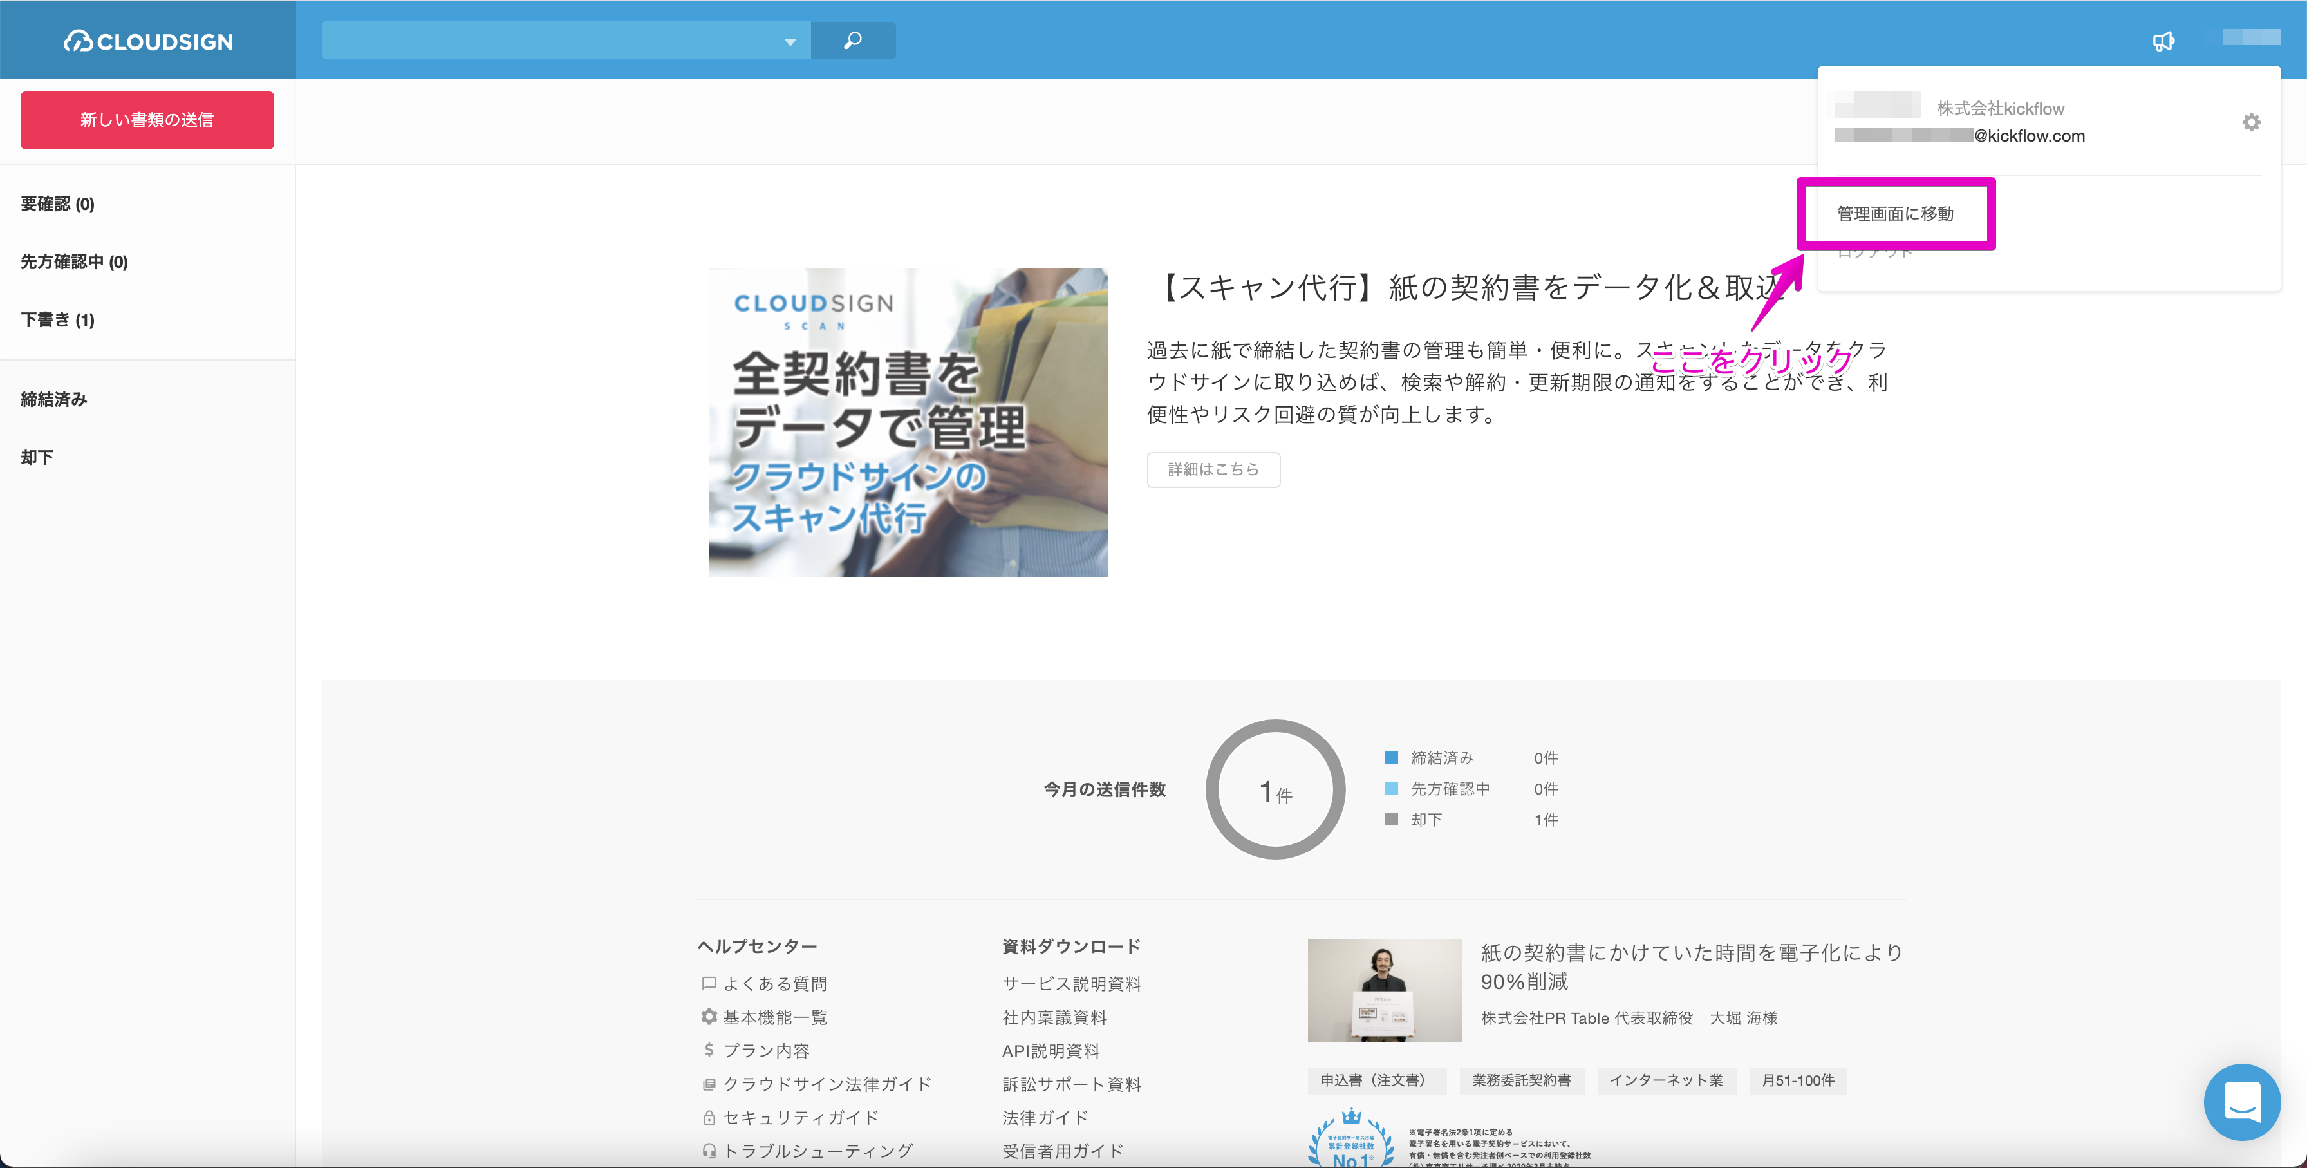Click the headset icon beside トラブルシューティング
The width and height of the screenshot is (2307, 1168).
pyautogui.click(x=709, y=1151)
